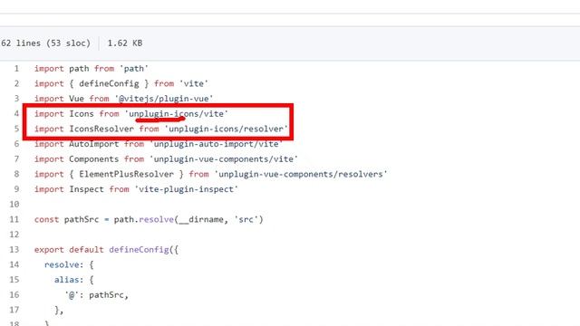Click line number 16 in the gutter
Screen dimensions: 580x326
14,295
